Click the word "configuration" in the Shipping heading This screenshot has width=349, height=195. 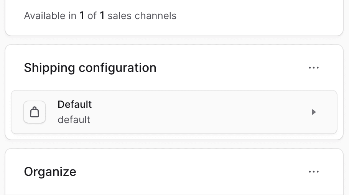(117, 68)
